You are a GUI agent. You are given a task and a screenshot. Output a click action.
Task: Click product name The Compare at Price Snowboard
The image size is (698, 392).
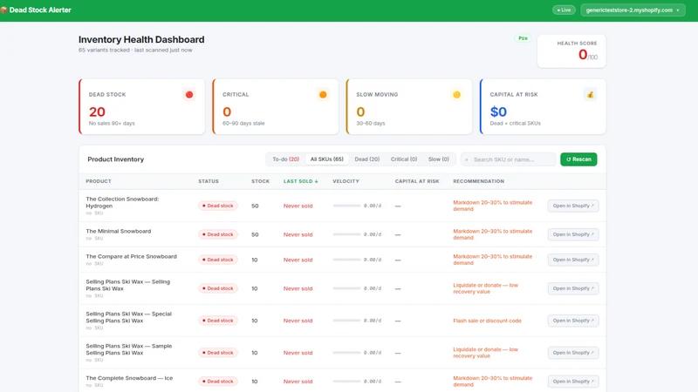pyautogui.click(x=132, y=256)
